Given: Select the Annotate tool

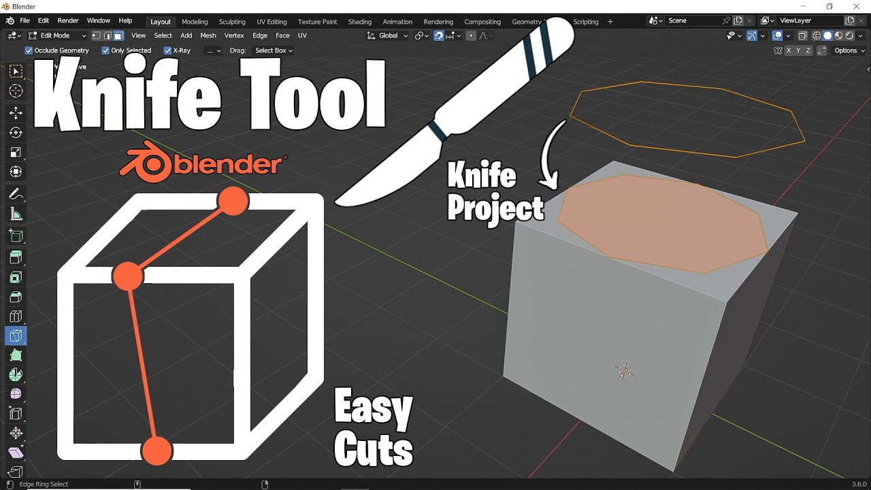Looking at the screenshot, I should [x=16, y=195].
